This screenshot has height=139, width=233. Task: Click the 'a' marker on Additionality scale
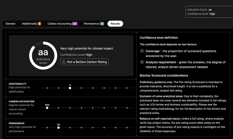[70, 88]
